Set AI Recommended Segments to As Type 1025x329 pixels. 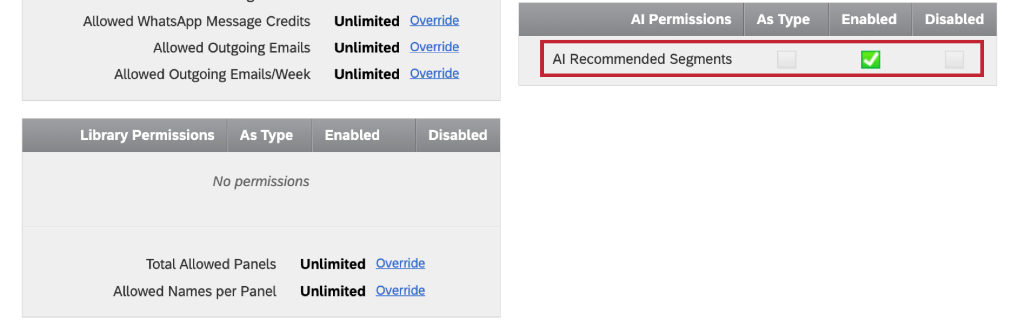[786, 59]
